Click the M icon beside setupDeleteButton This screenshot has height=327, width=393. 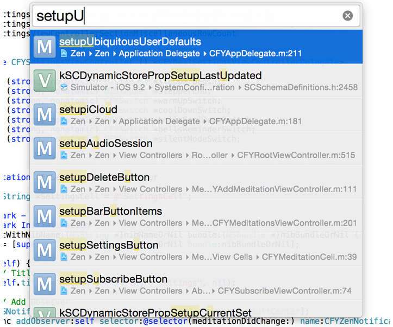point(45,183)
